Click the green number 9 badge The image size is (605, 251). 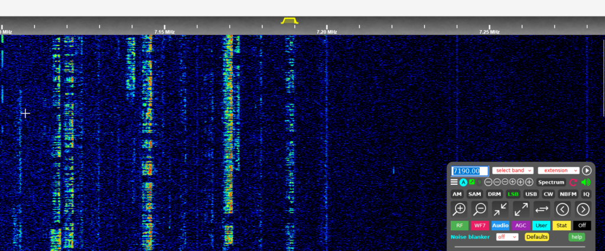(x=479, y=182)
